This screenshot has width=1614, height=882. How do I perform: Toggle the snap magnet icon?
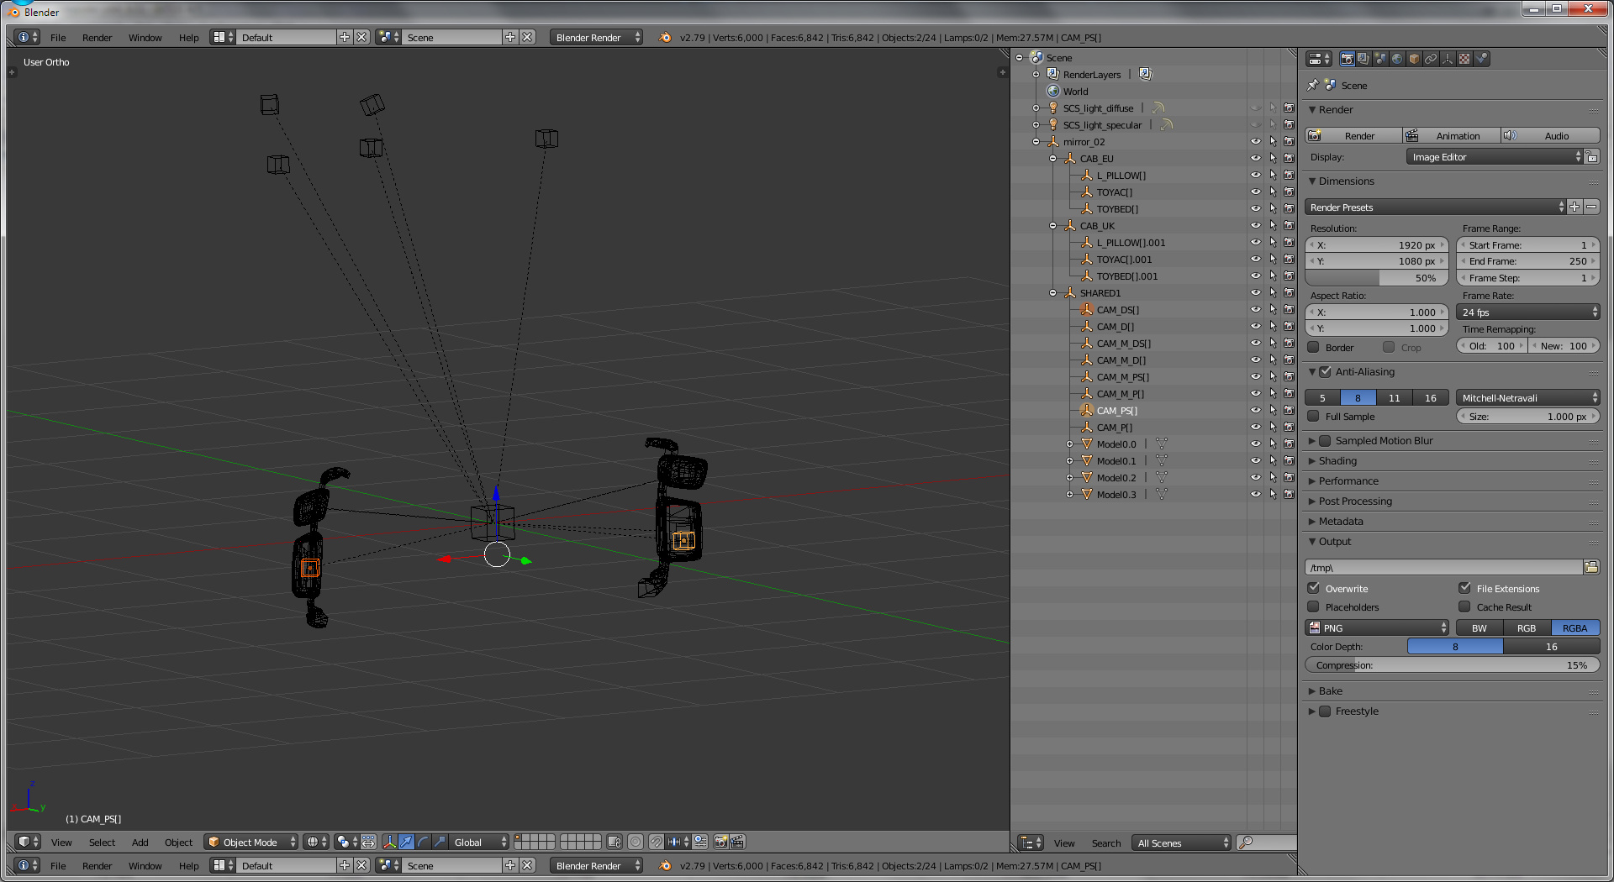click(657, 842)
